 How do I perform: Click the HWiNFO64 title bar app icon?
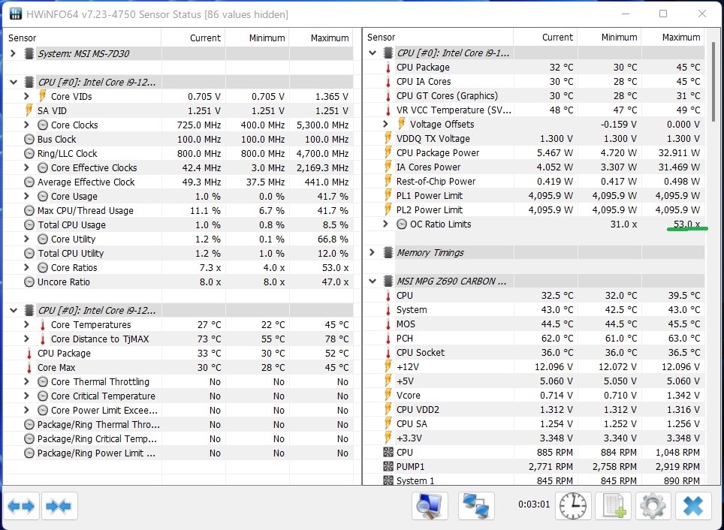(15, 14)
